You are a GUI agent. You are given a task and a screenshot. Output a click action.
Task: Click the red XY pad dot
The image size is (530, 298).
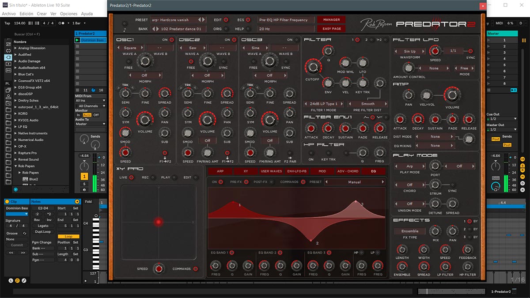tap(158, 222)
